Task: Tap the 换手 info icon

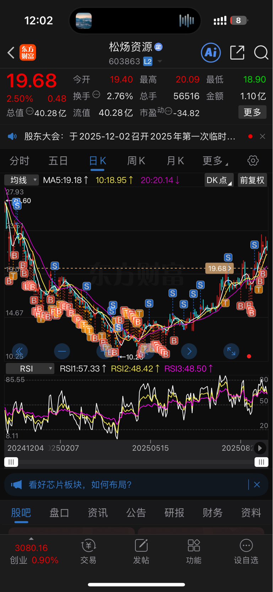Action: pos(96,95)
